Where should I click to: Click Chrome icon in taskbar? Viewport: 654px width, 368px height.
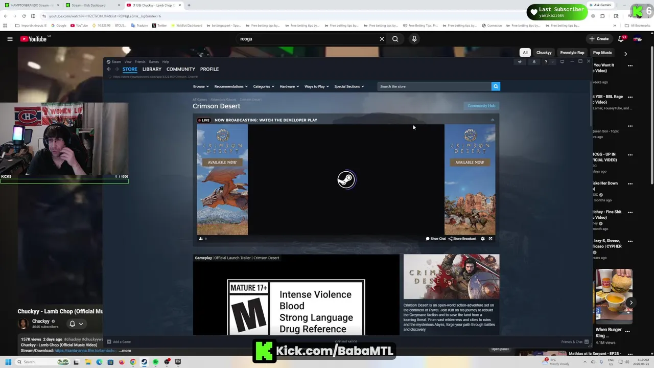pos(133,362)
